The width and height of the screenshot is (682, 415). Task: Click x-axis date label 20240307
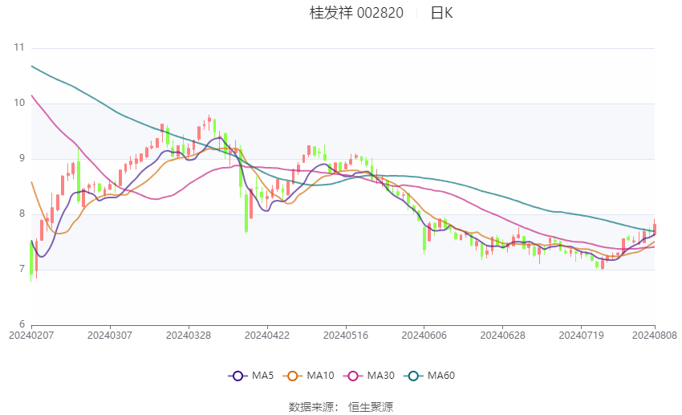pyautogui.click(x=110, y=336)
